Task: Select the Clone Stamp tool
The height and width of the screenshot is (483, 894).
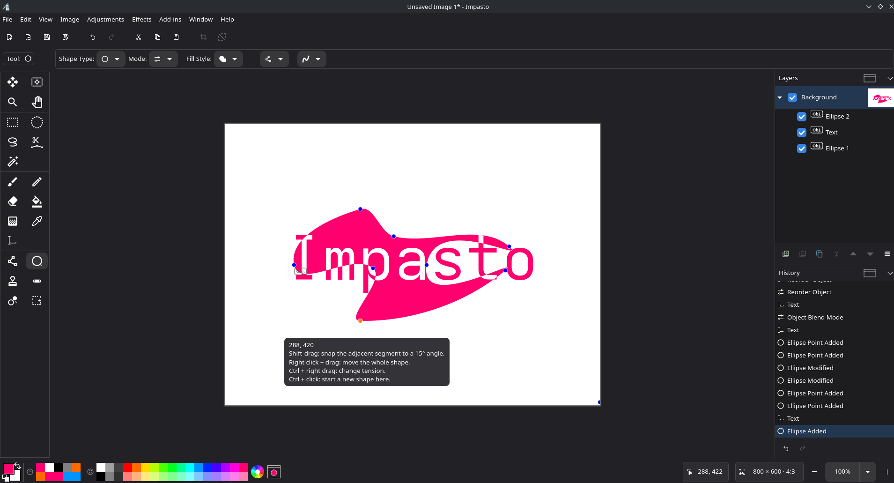Action: tap(13, 281)
